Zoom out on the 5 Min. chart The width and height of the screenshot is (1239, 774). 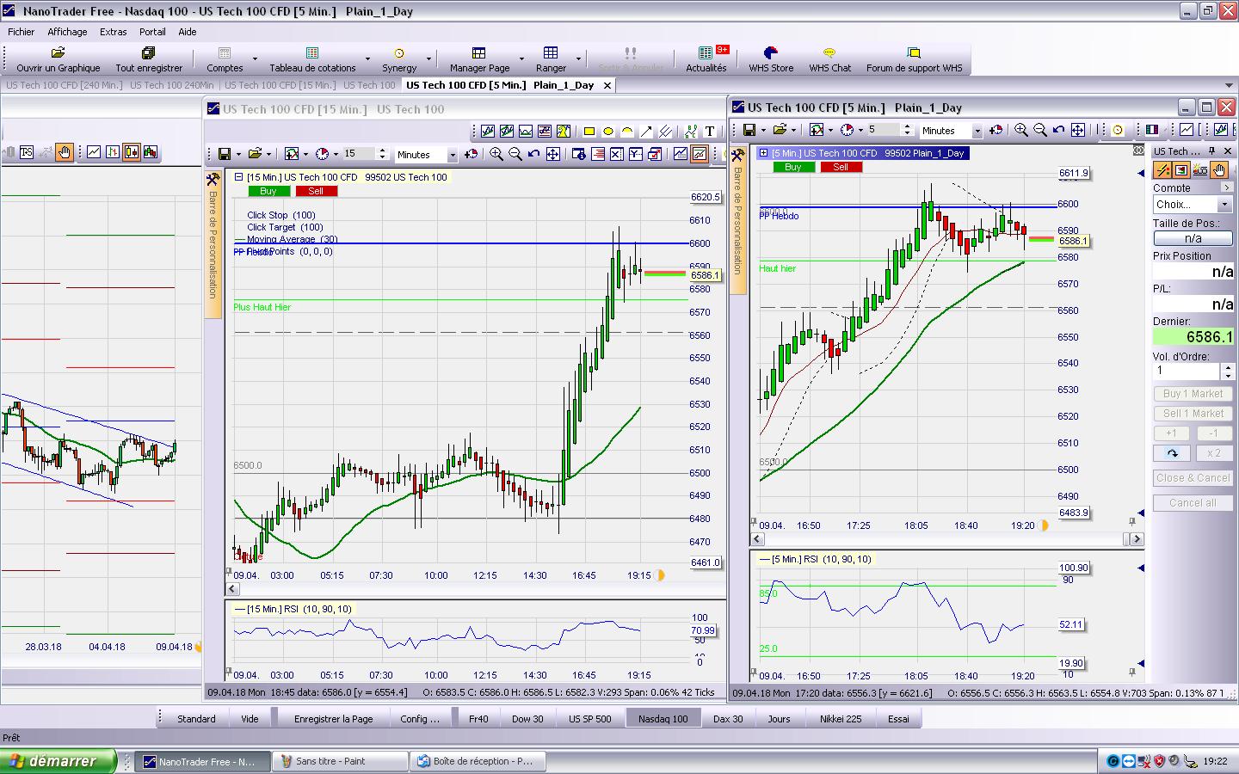click(x=1040, y=130)
